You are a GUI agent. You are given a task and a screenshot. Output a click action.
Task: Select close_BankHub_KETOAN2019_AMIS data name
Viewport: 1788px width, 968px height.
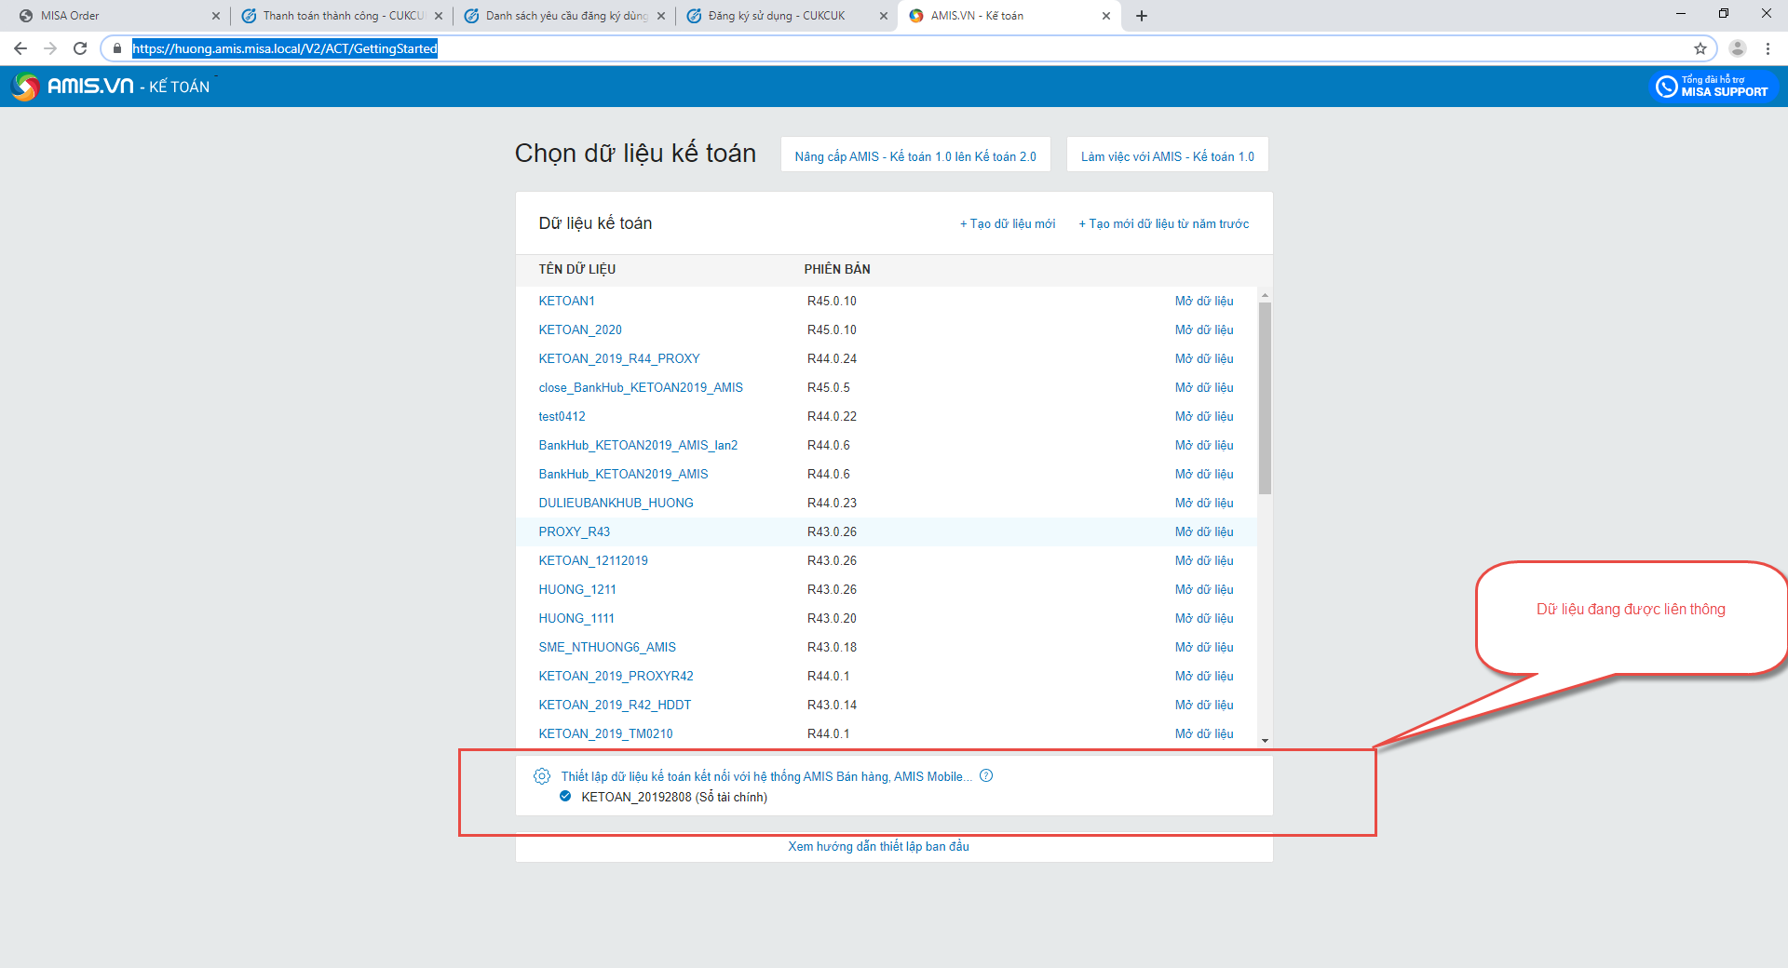click(x=641, y=388)
